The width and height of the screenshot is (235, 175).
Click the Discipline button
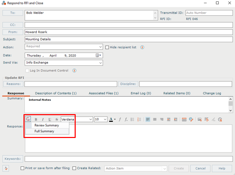128,84
